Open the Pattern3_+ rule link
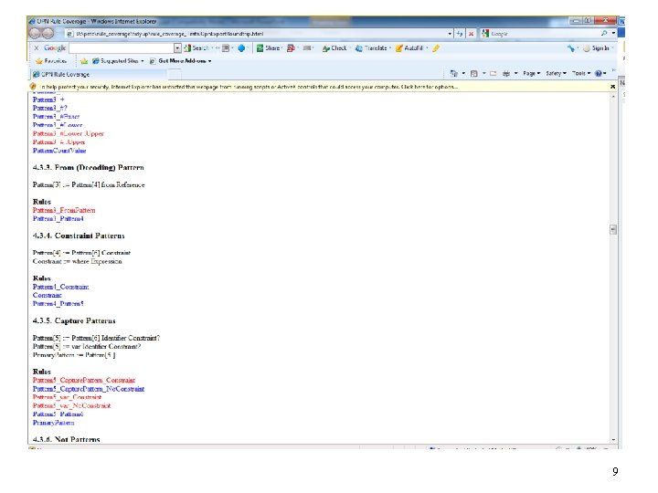 (x=48, y=100)
